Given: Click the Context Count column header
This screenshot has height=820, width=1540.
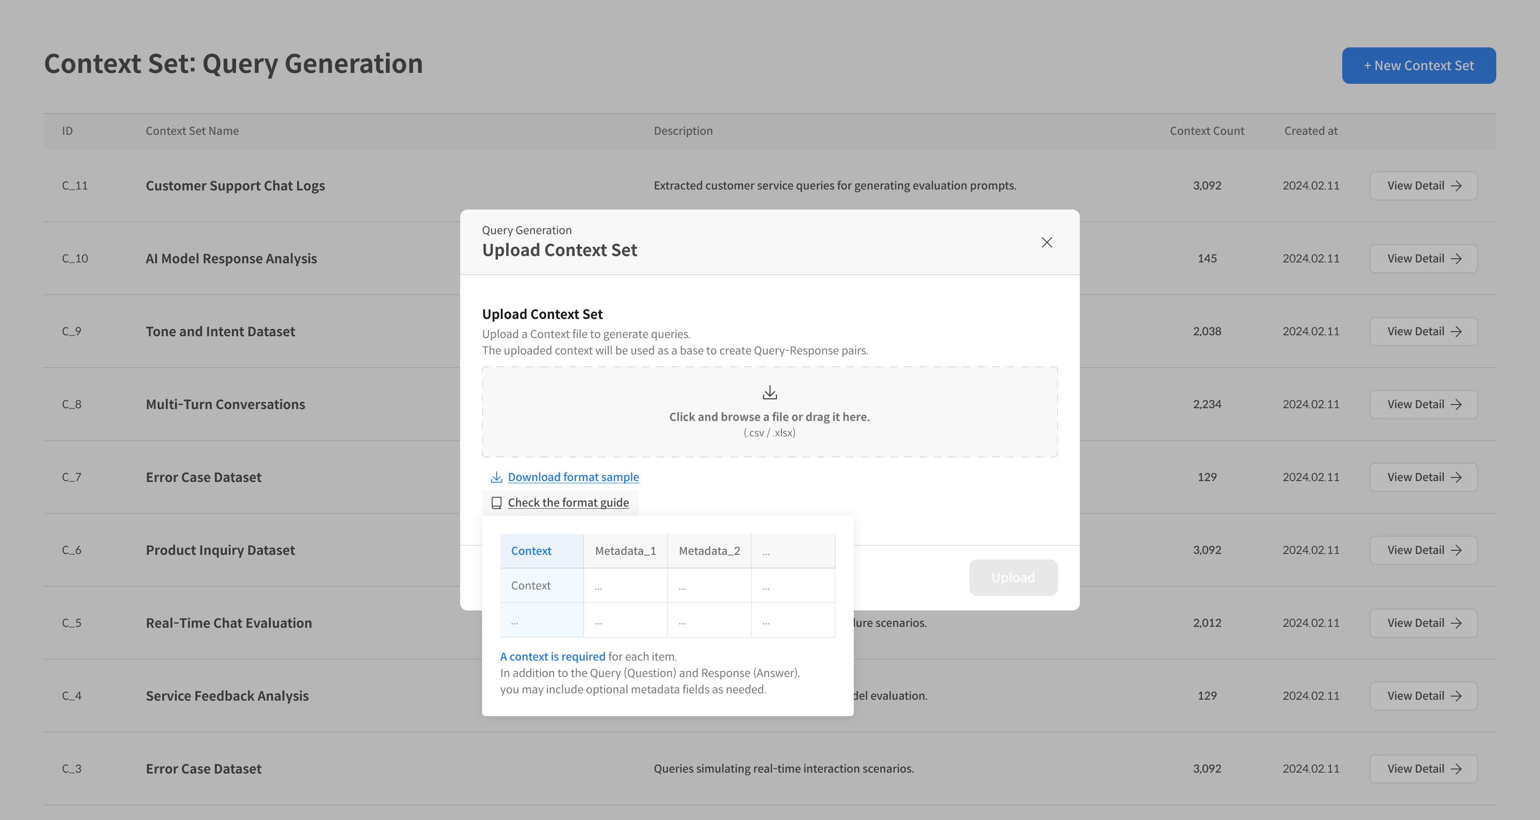Looking at the screenshot, I should (1206, 131).
